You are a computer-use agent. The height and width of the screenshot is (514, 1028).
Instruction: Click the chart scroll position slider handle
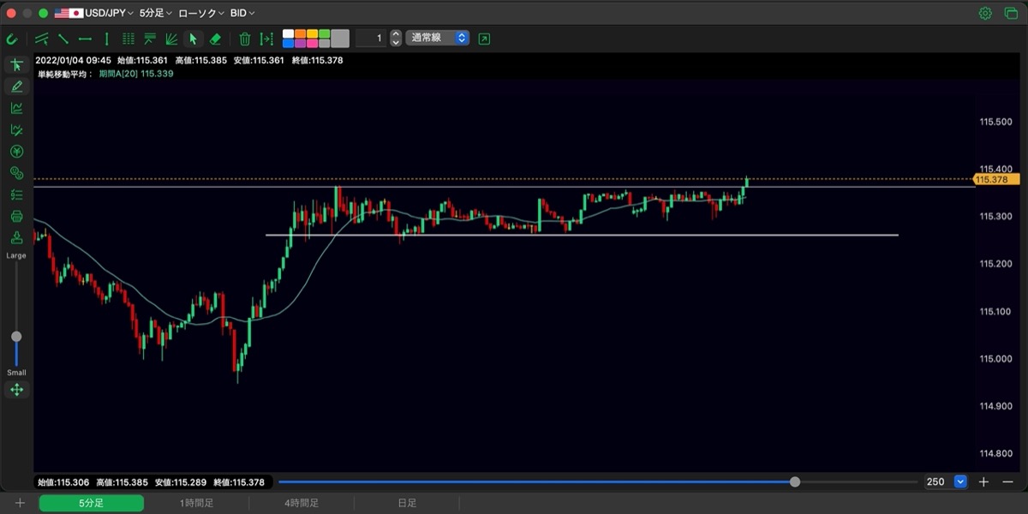click(x=795, y=481)
